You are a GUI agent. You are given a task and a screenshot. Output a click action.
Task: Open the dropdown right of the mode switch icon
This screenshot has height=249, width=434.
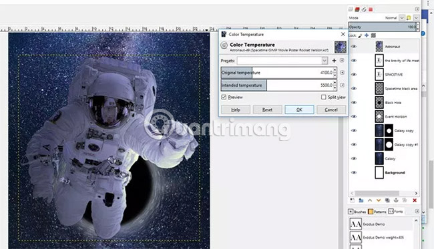(x=416, y=18)
